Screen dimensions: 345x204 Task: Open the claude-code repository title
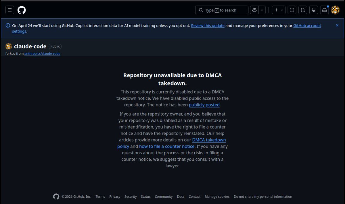[x=30, y=46]
